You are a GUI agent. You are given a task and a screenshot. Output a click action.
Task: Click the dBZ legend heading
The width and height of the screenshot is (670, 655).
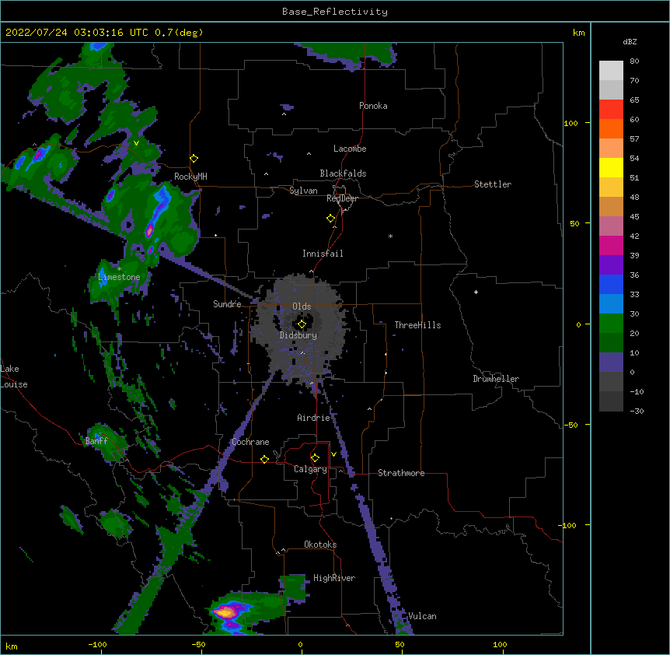630,42
